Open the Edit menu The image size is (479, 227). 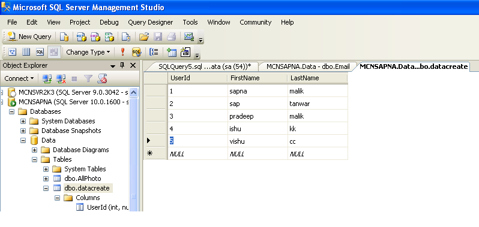pos(32,22)
